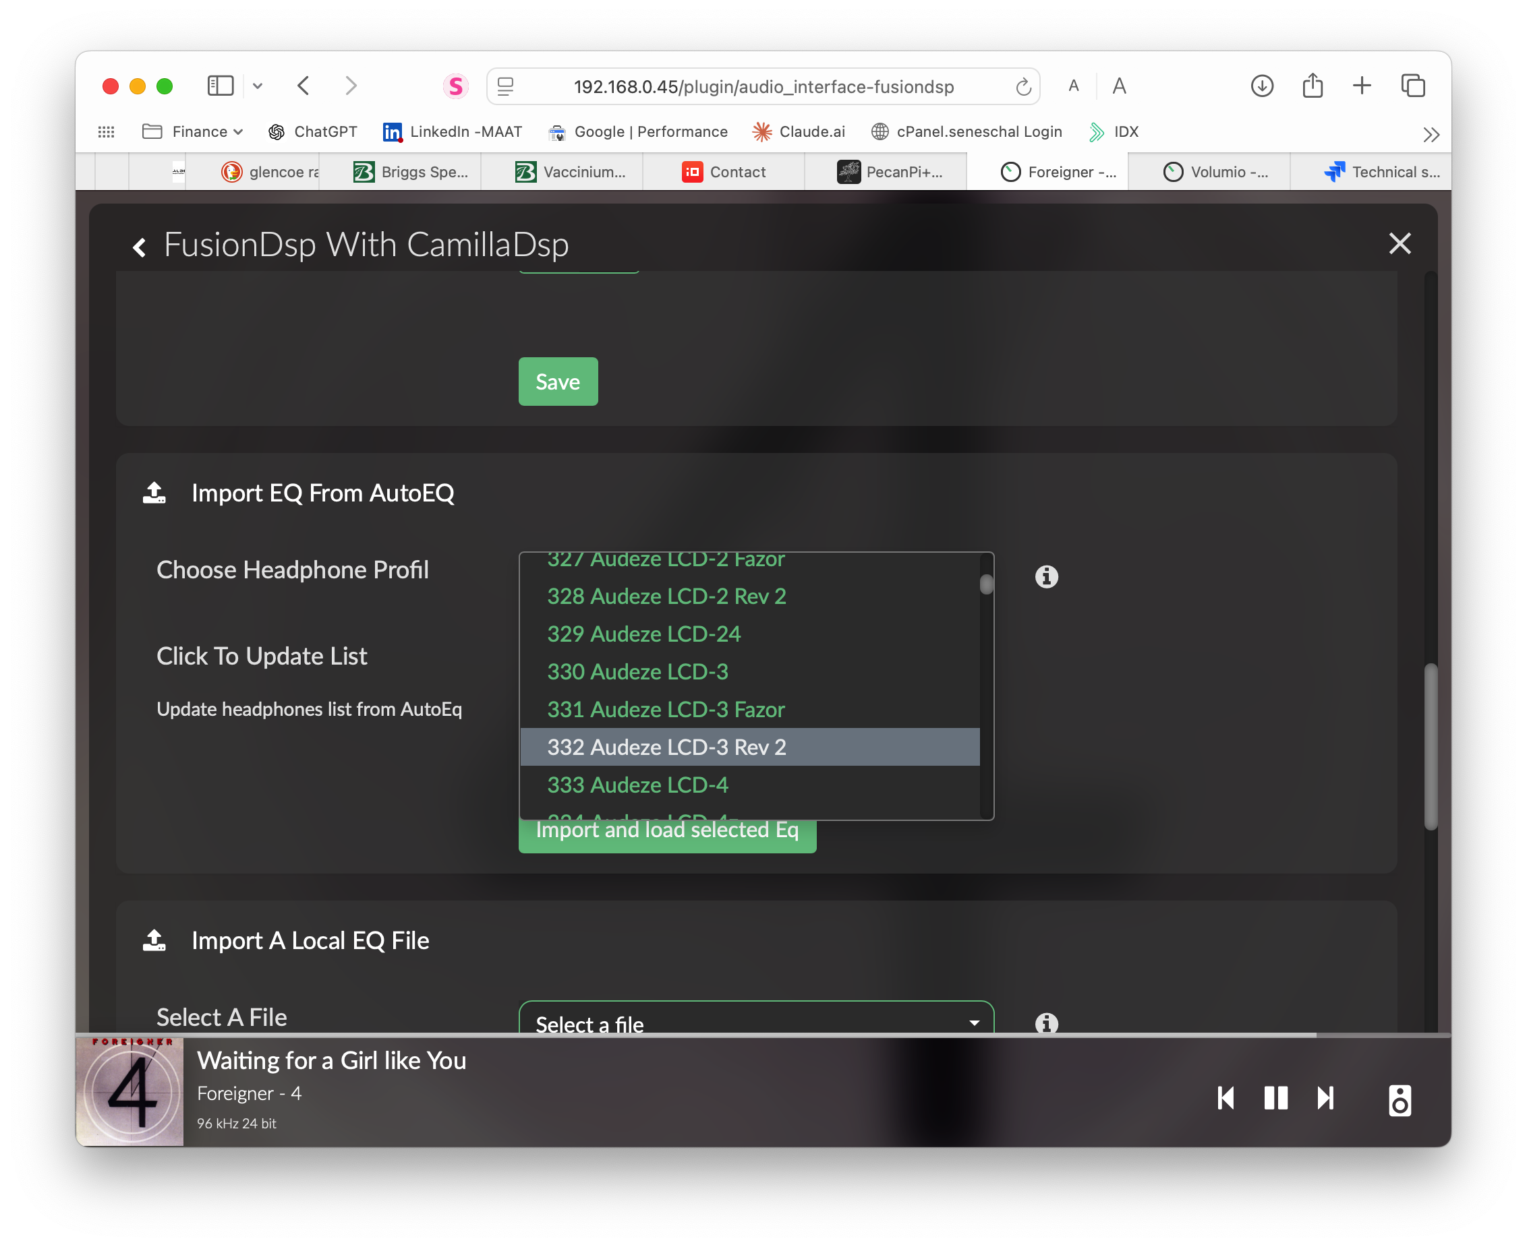Select 329 Audeze LCD-24 profile
The image size is (1527, 1247).
tap(749, 634)
